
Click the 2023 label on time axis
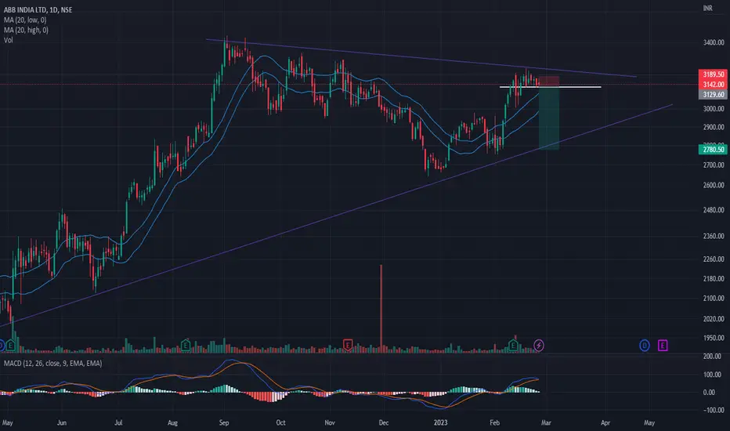point(440,422)
